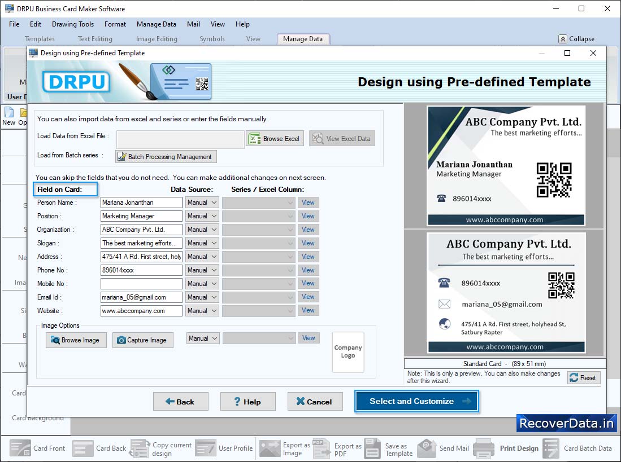Image resolution: width=621 pixels, height=462 pixels.
Task: Click the Person Name input field
Action: (x=141, y=203)
